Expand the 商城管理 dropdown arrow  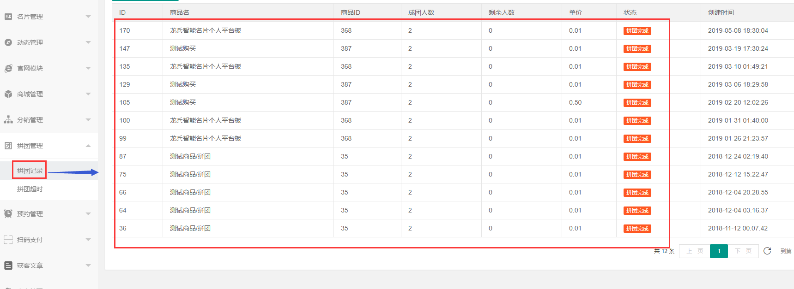tap(88, 94)
